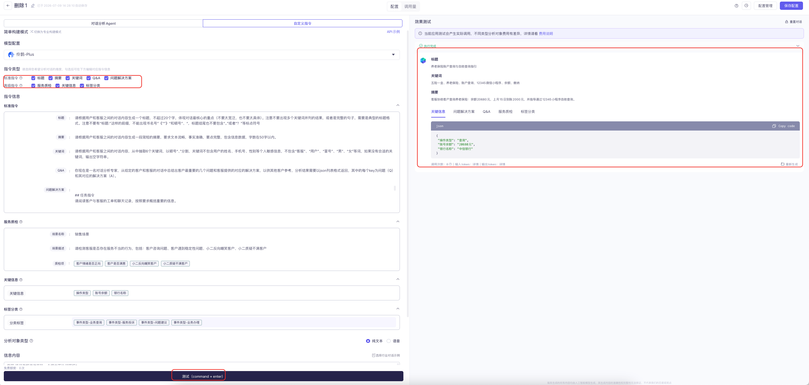Click the 执行完成 status check icon
Screen dimensions: 809x385
coord(421,46)
